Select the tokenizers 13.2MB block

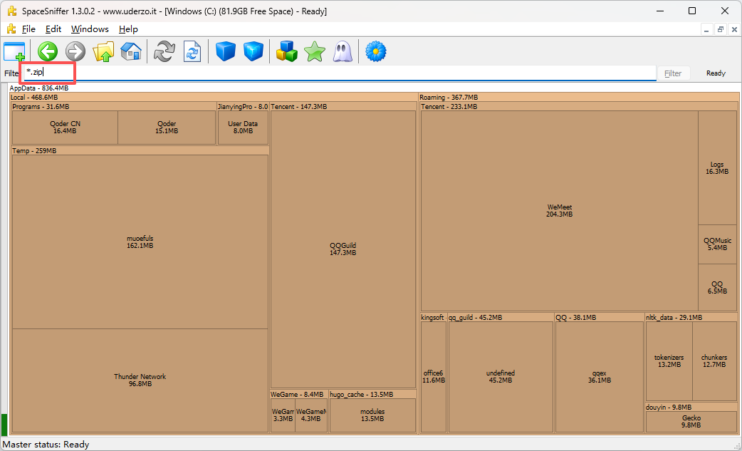[x=669, y=361]
